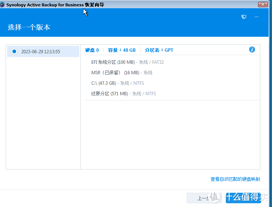Screen dimensions: 272x207
Task: Close the restore wizard window
Action: click(263, 4)
